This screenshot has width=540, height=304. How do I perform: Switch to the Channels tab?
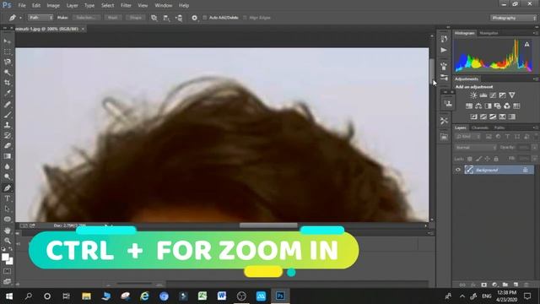pyautogui.click(x=480, y=128)
